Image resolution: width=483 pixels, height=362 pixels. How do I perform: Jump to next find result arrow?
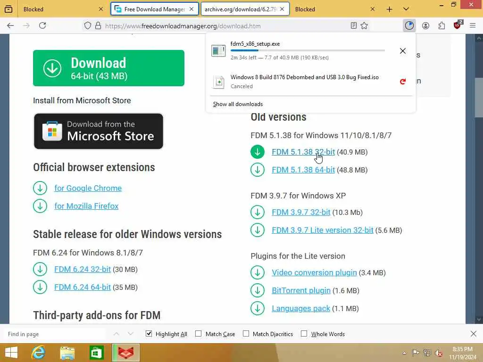pyautogui.click(x=131, y=334)
